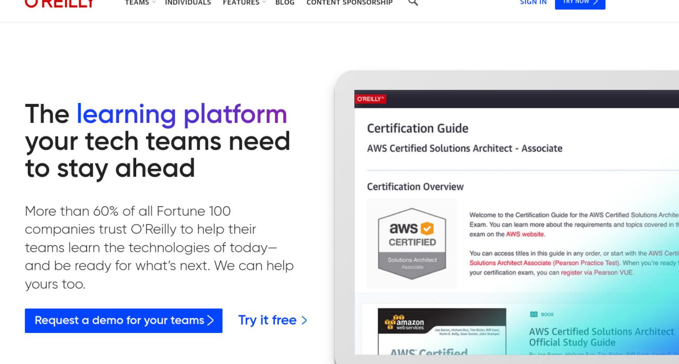
Task: Click 'AWS Certified Solutions Architect - Associate' subtitle
Action: [x=465, y=148]
